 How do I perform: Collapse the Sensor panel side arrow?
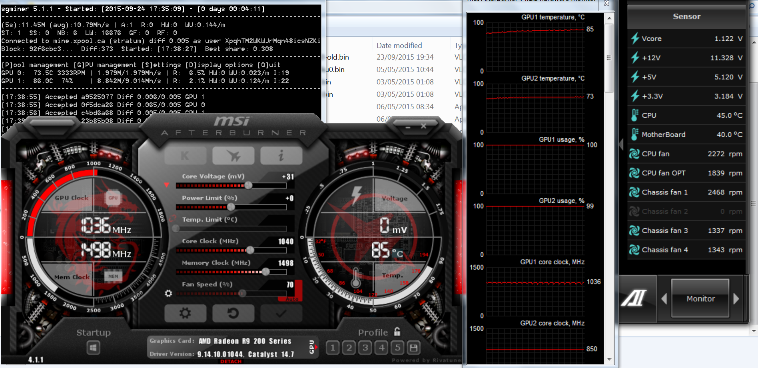[x=621, y=144]
